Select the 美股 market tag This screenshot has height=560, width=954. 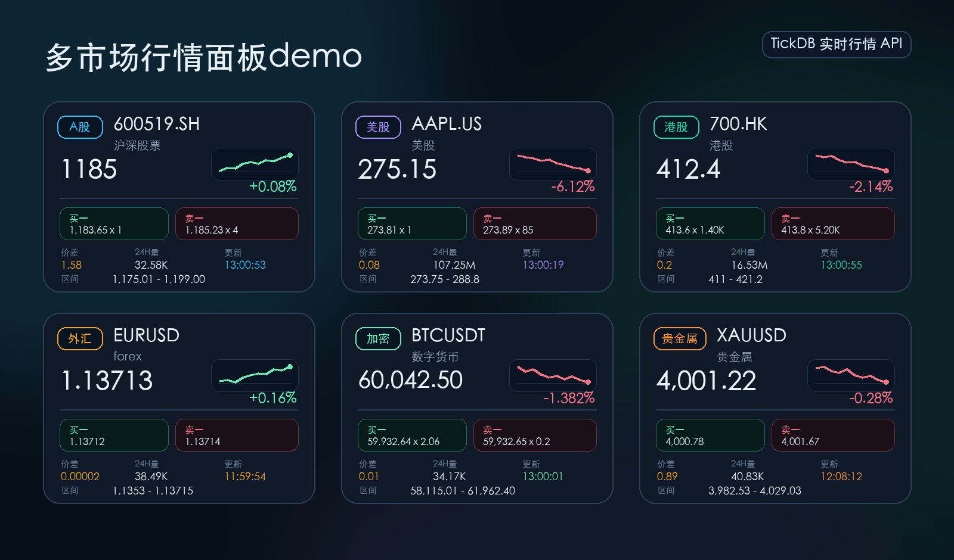coord(378,127)
